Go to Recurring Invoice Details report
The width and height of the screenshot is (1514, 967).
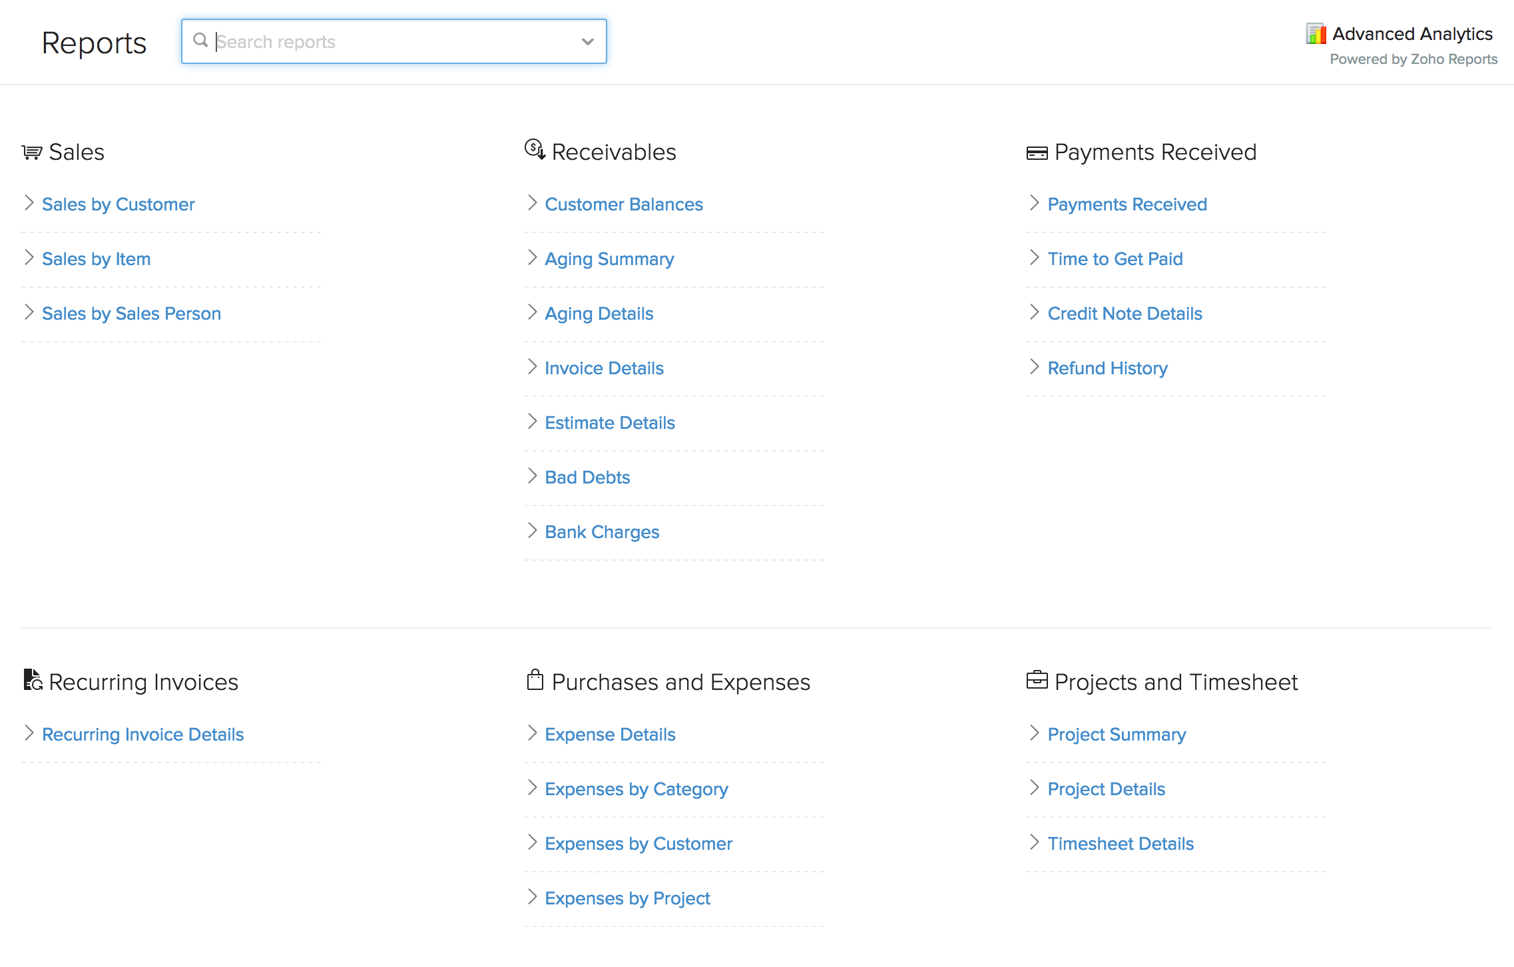(142, 735)
